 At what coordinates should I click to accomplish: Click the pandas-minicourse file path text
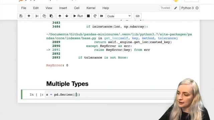(119, 36)
